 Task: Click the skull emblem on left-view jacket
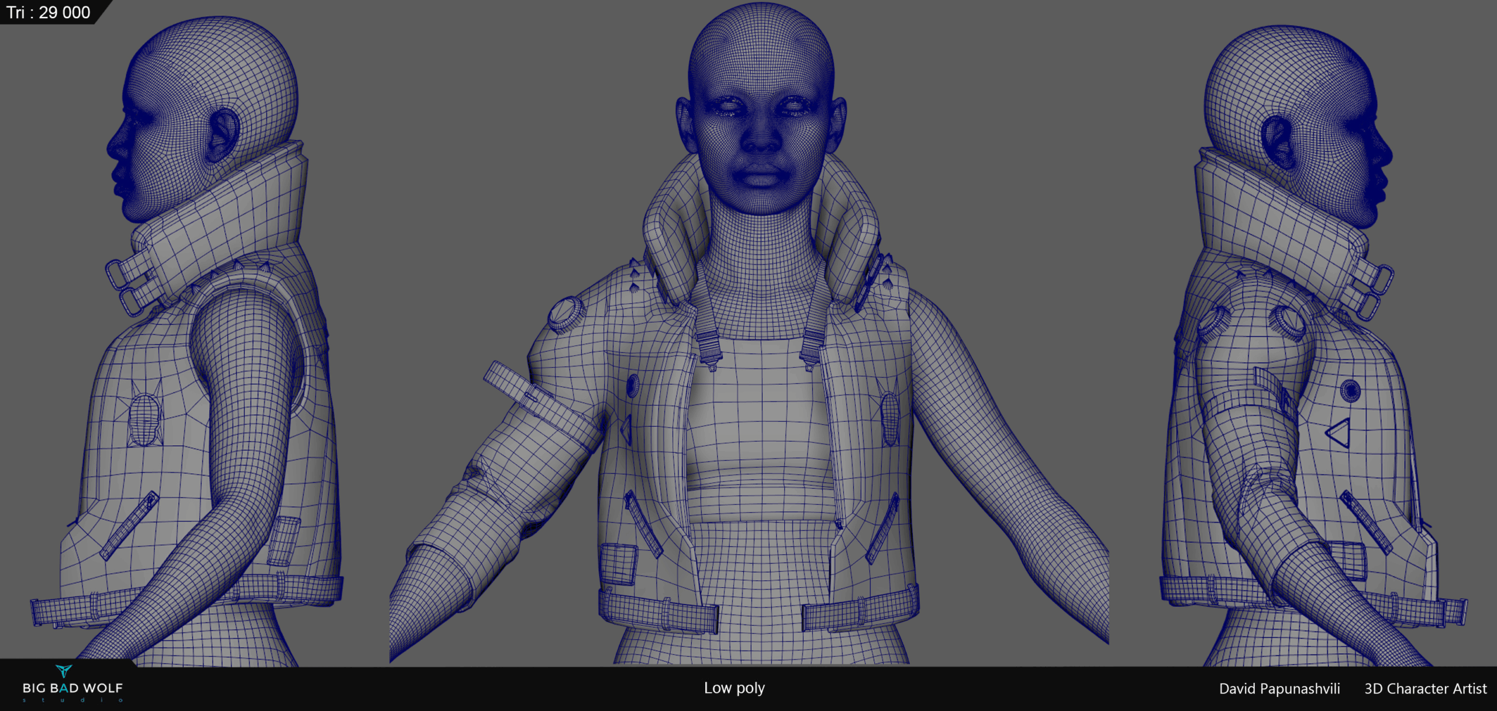(x=144, y=419)
